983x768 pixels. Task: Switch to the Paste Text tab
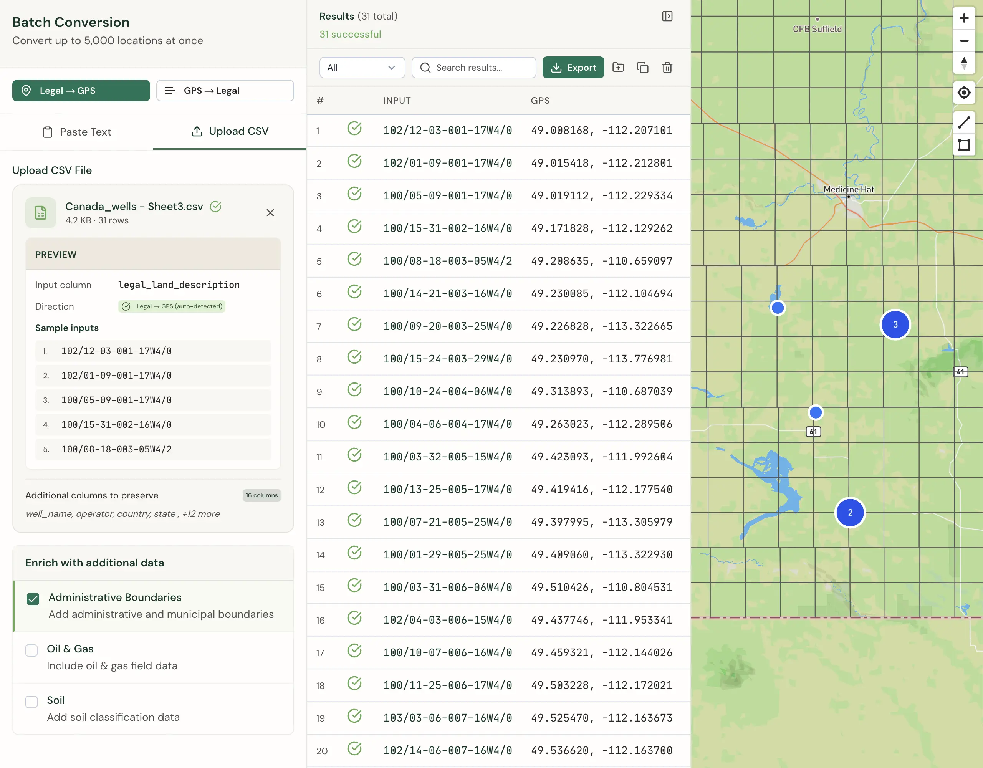[76, 132]
